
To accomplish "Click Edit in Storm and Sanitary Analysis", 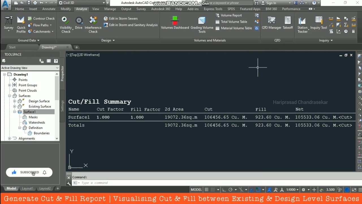I will 130,25.
